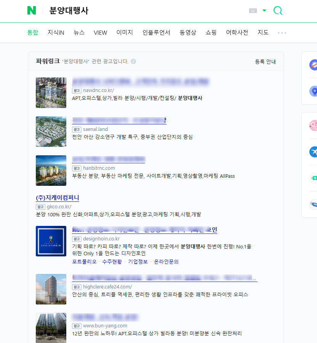Viewport: 317px width, 343px height.
Task: Click the blurred ad title above navidnc.co.kr
Action: pos(141,81)
